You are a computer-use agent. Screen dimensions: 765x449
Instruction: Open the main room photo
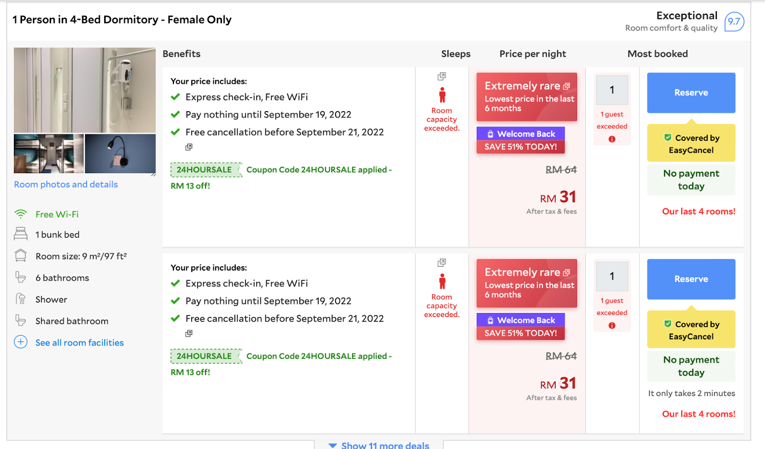click(85, 90)
